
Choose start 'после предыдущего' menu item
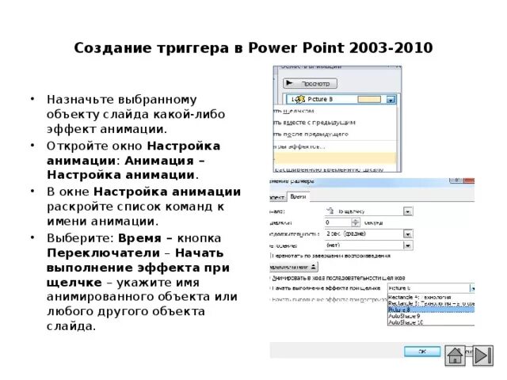[x=334, y=134]
